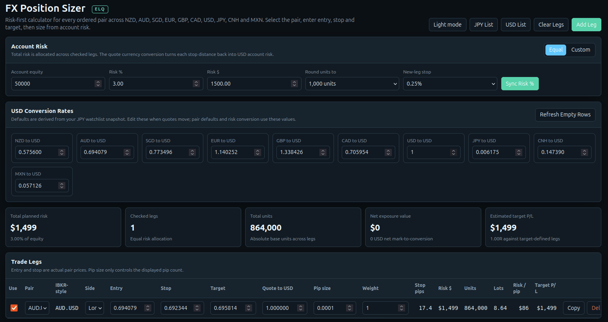Switch to Light mode
This screenshot has width=608, height=322.
(x=447, y=25)
